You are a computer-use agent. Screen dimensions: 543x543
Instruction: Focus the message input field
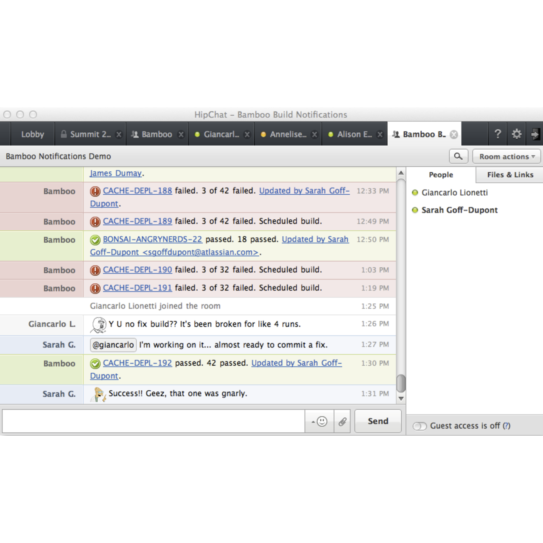tap(154, 421)
